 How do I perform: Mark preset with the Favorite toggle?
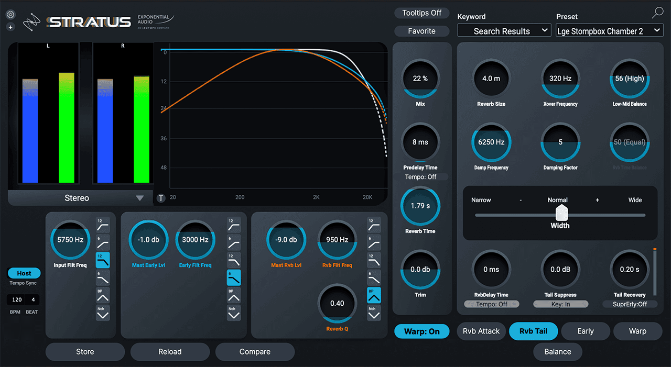click(x=422, y=31)
